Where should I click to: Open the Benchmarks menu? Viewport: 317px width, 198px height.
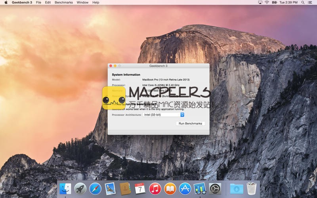point(64,2)
